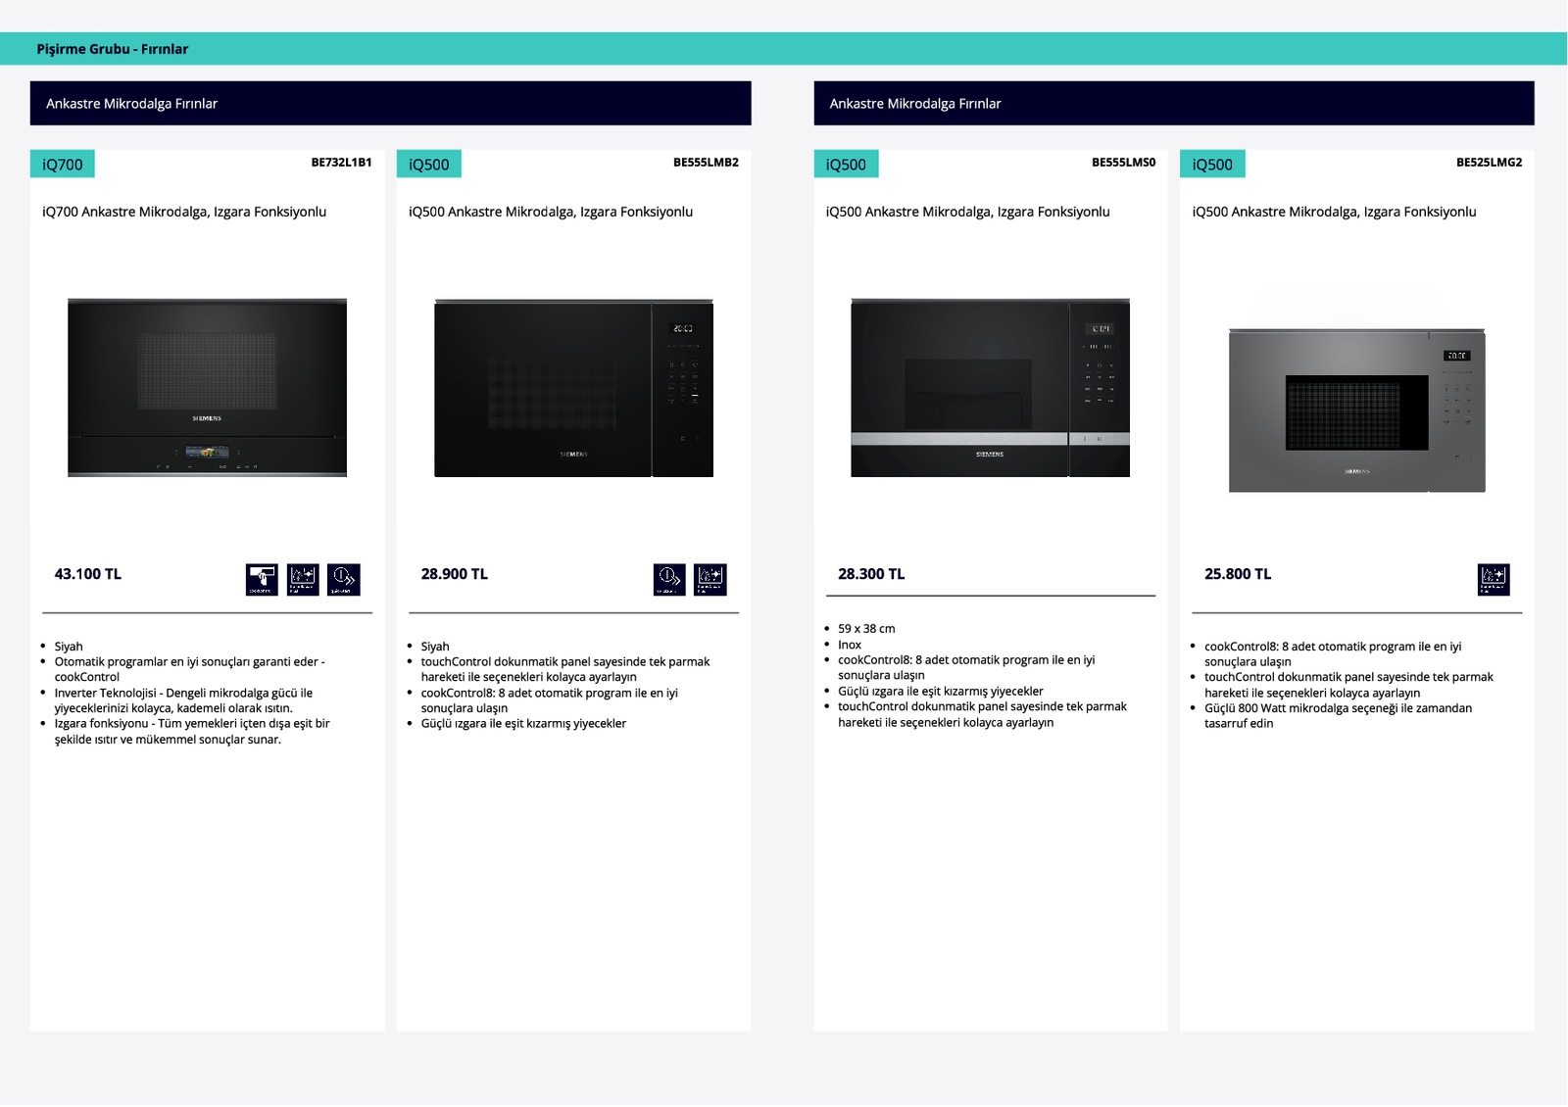
Task: Click the title 'iQ700 Ankastre Mikrodalga, Izgara Fonksiyonlu'
Action: pyautogui.click(x=184, y=212)
